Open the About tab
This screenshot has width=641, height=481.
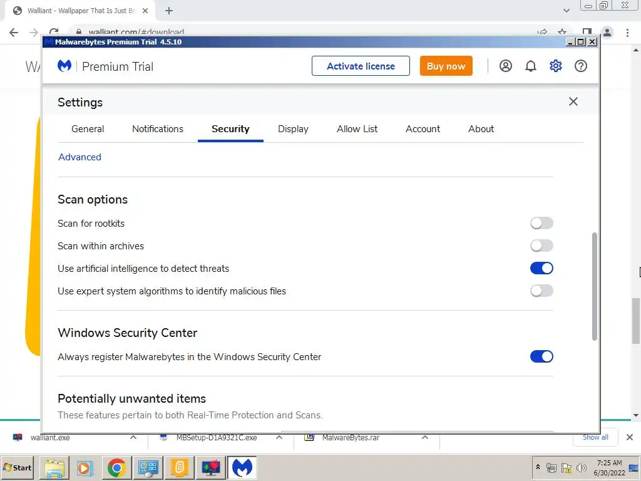[481, 129]
